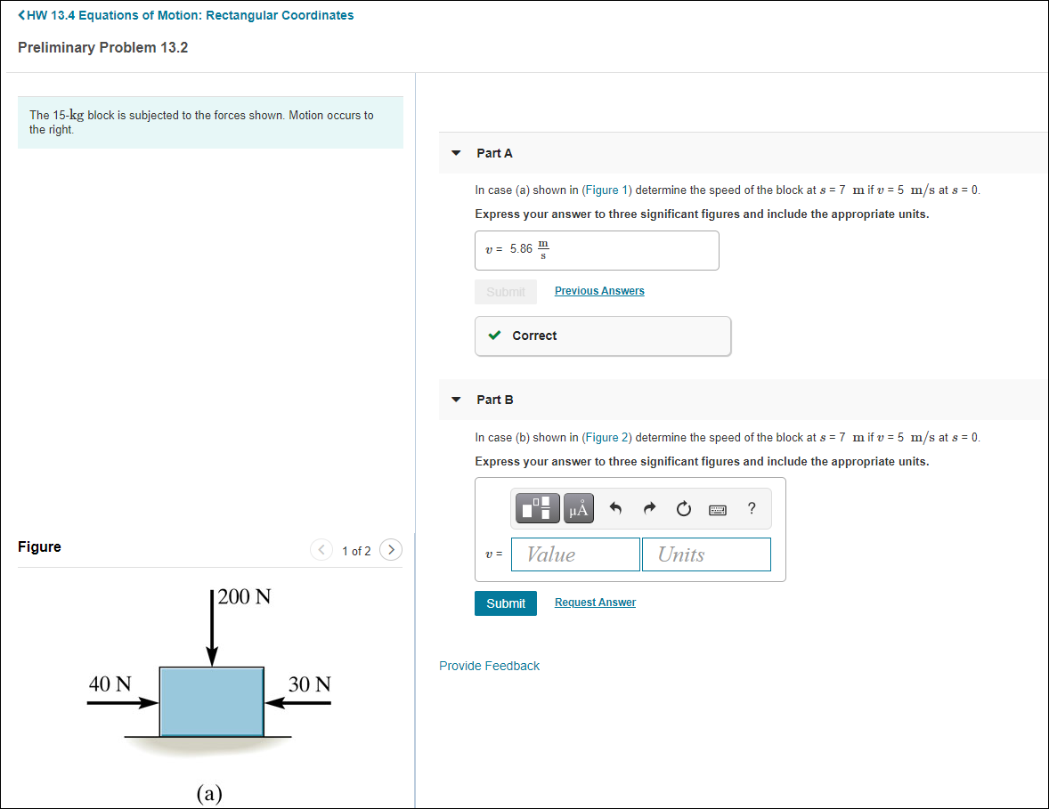The image size is (1049, 809).
Task: Click the redo arrow in the answer toolbar
Action: (x=649, y=507)
